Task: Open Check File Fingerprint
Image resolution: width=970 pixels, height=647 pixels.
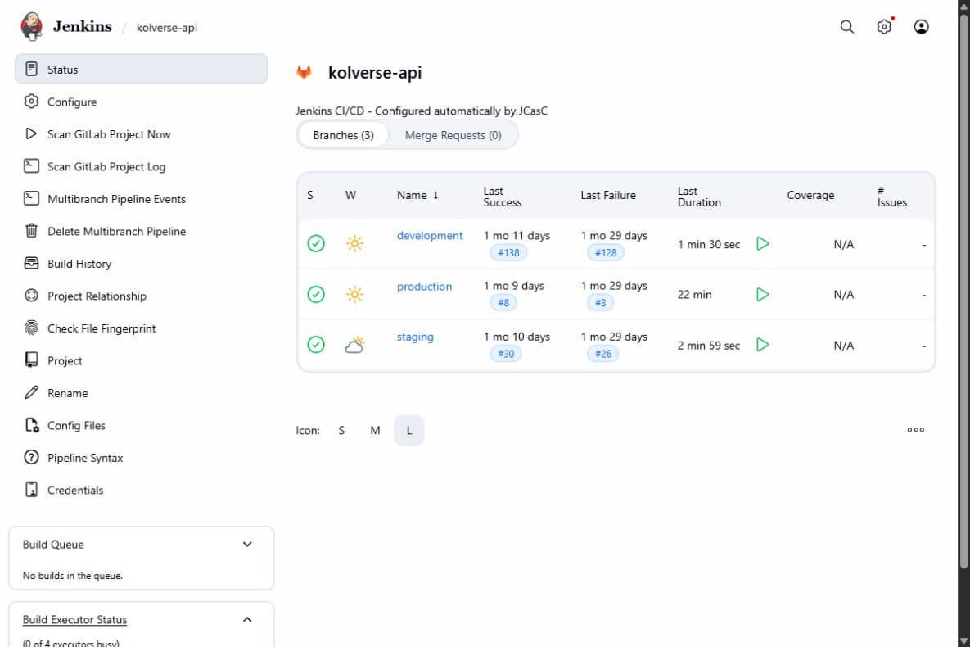Action: [102, 328]
